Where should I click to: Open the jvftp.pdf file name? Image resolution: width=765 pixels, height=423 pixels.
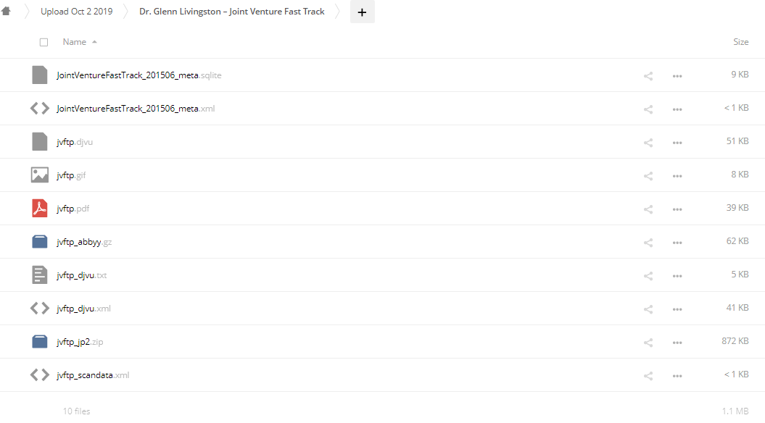coord(73,208)
